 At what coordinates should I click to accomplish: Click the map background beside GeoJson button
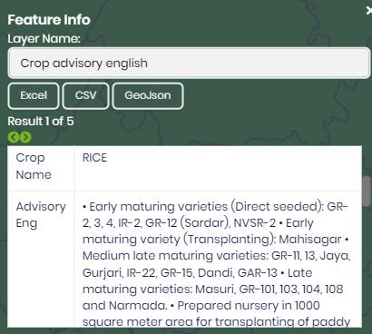click(x=272, y=95)
